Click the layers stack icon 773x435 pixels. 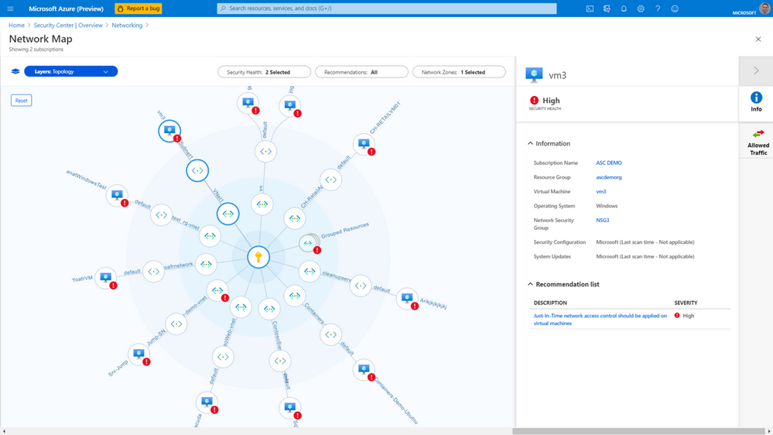pyautogui.click(x=15, y=71)
